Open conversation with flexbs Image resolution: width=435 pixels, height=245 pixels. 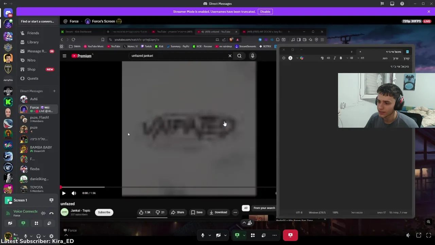point(37,169)
